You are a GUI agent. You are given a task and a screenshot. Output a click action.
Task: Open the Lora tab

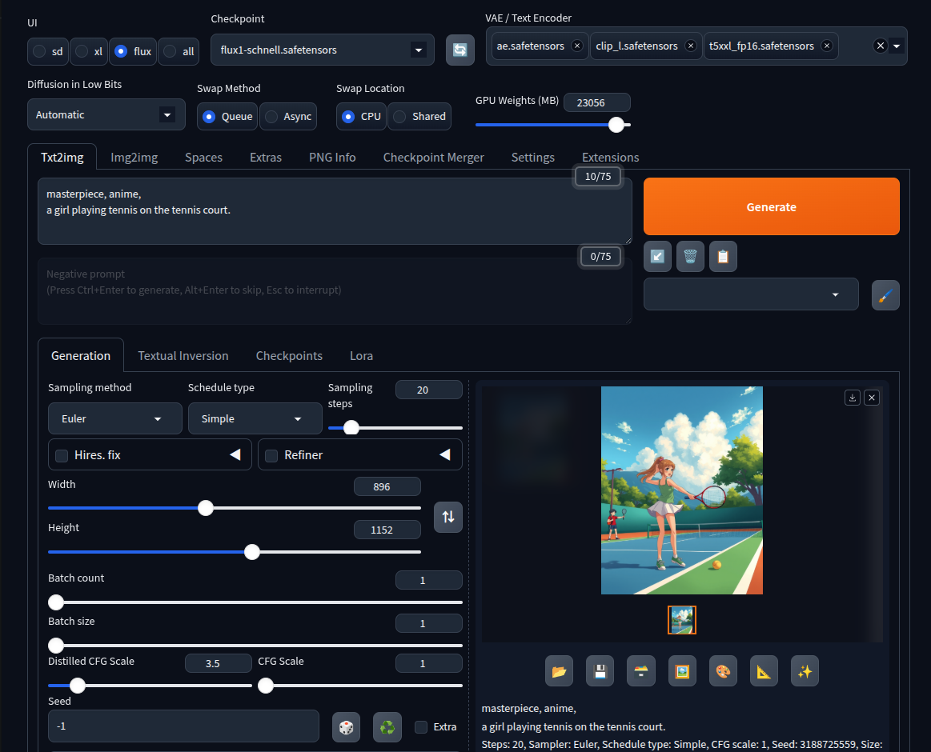click(x=361, y=356)
